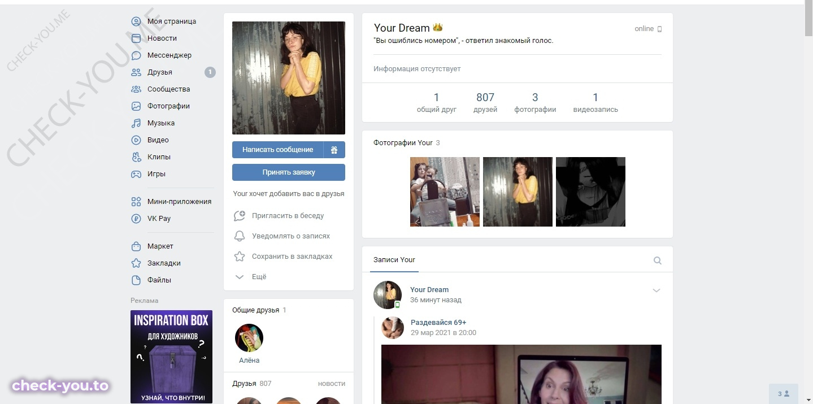Click the Игры gamepad icon

(136, 174)
